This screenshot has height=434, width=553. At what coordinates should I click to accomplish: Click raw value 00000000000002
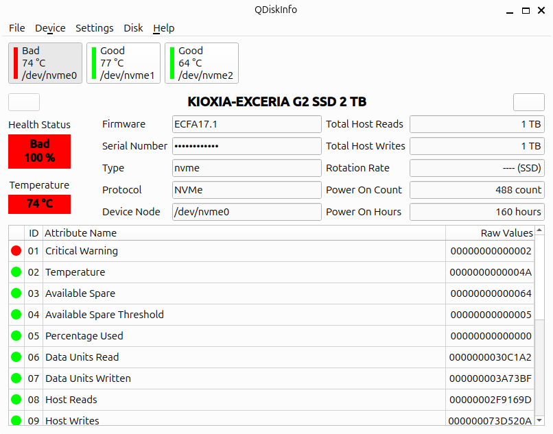pyautogui.click(x=491, y=251)
